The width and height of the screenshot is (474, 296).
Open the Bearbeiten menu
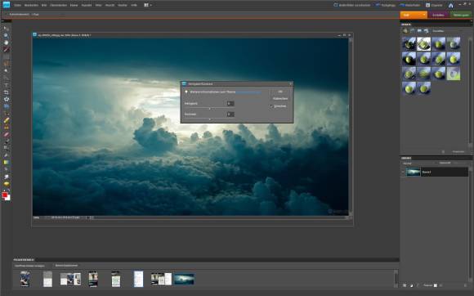pyautogui.click(x=31, y=5)
